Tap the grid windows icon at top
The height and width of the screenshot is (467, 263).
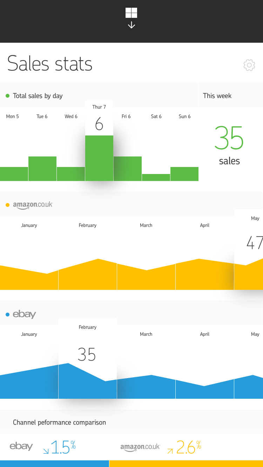(131, 13)
